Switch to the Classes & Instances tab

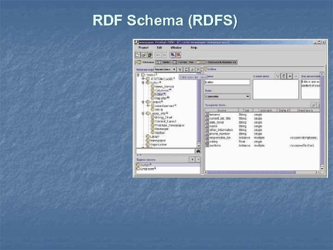pyautogui.click(x=216, y=62)
